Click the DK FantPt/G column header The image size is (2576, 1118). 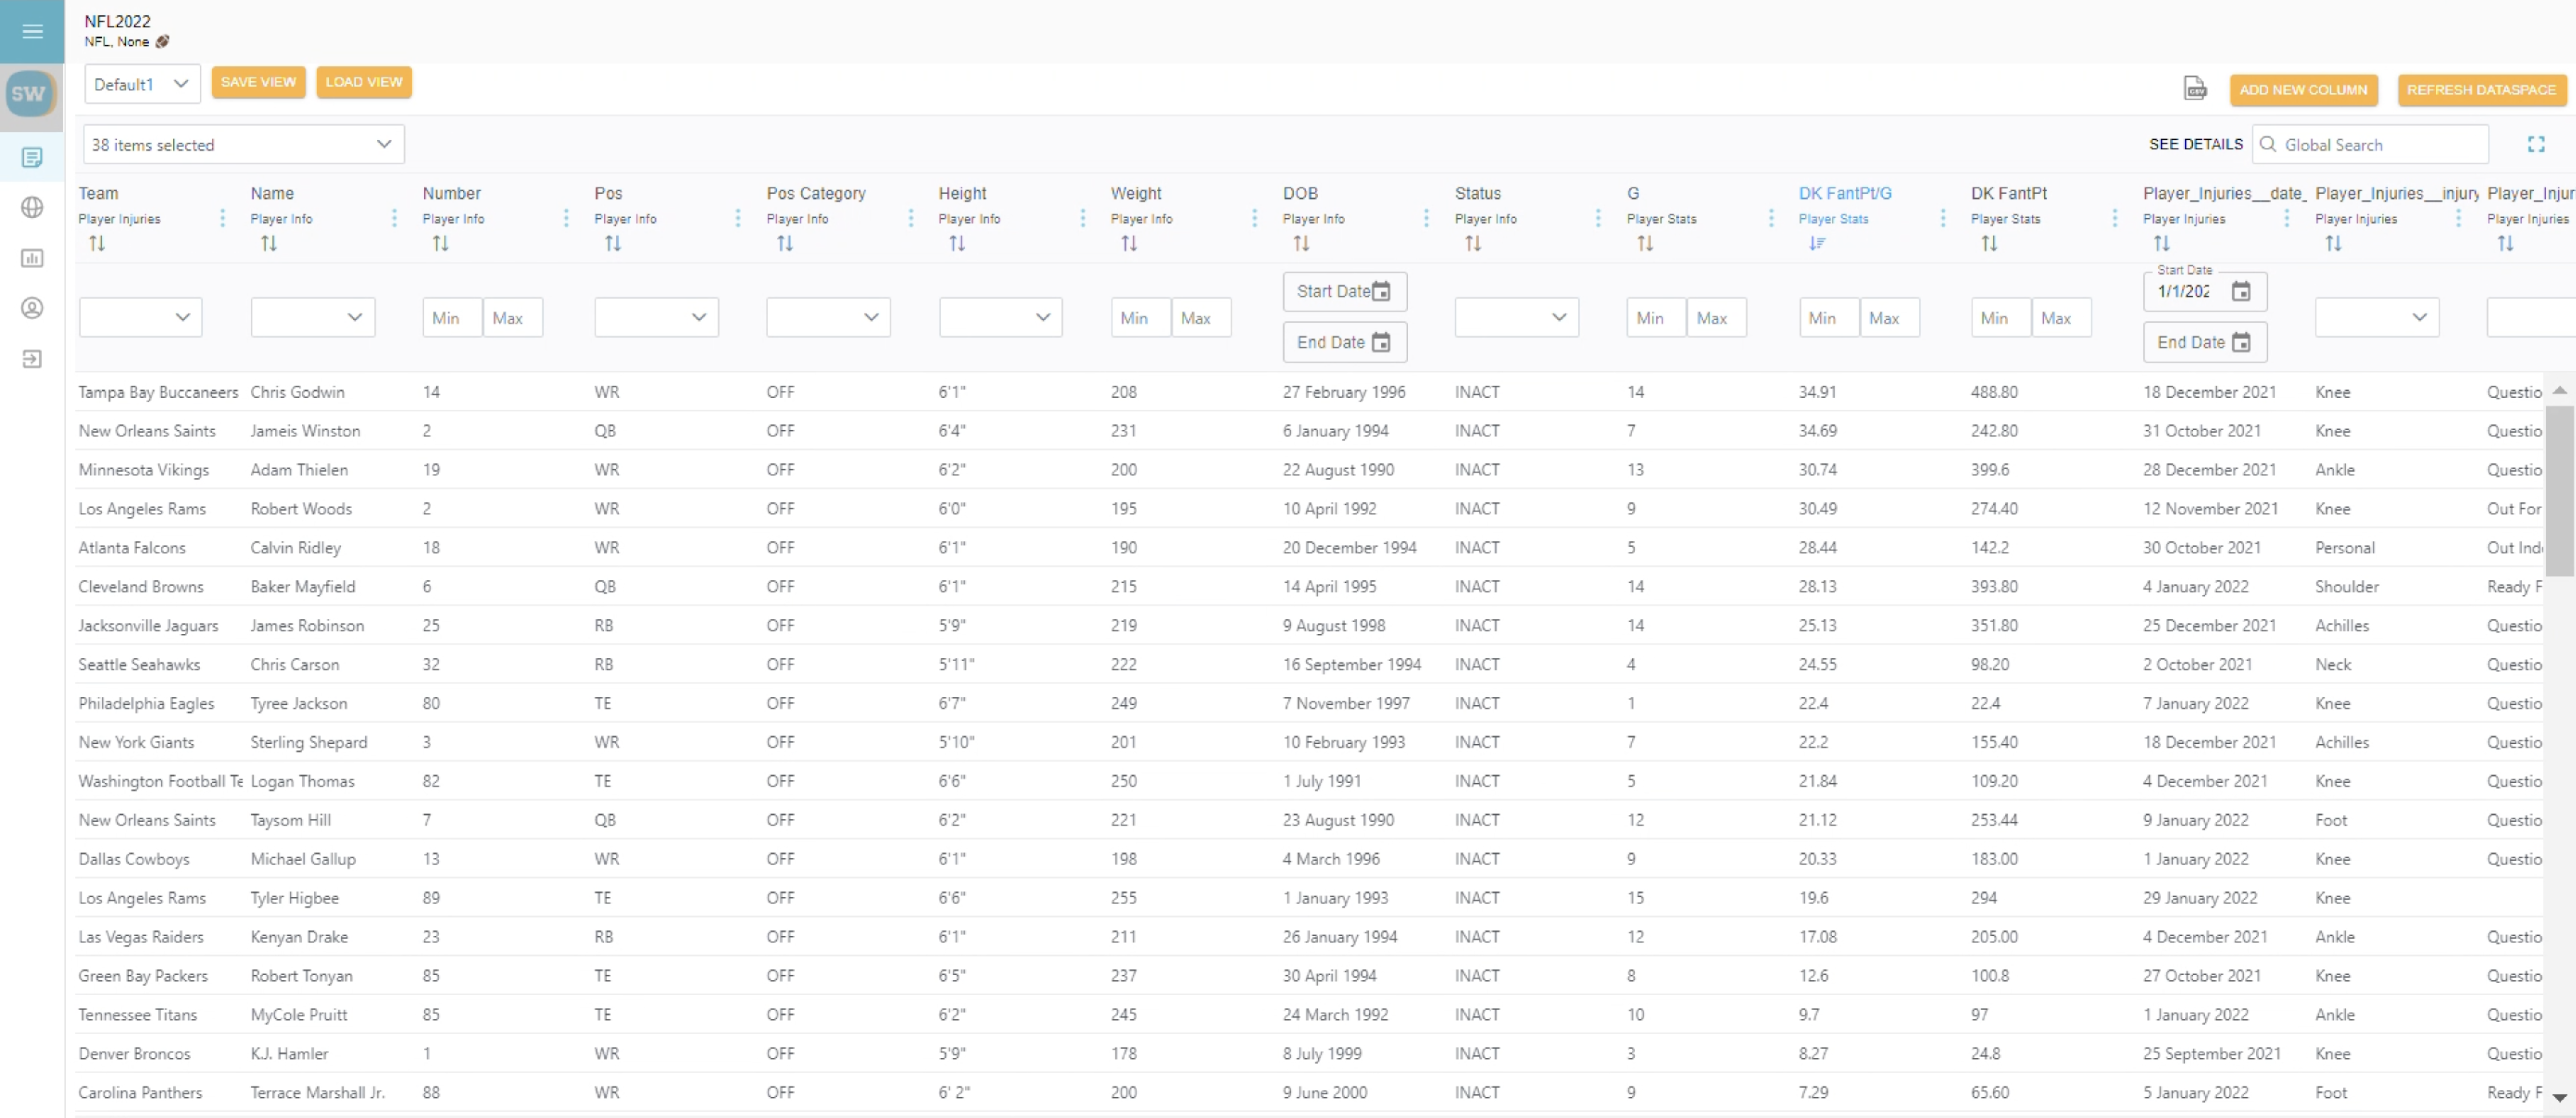tap(1845, 193)
